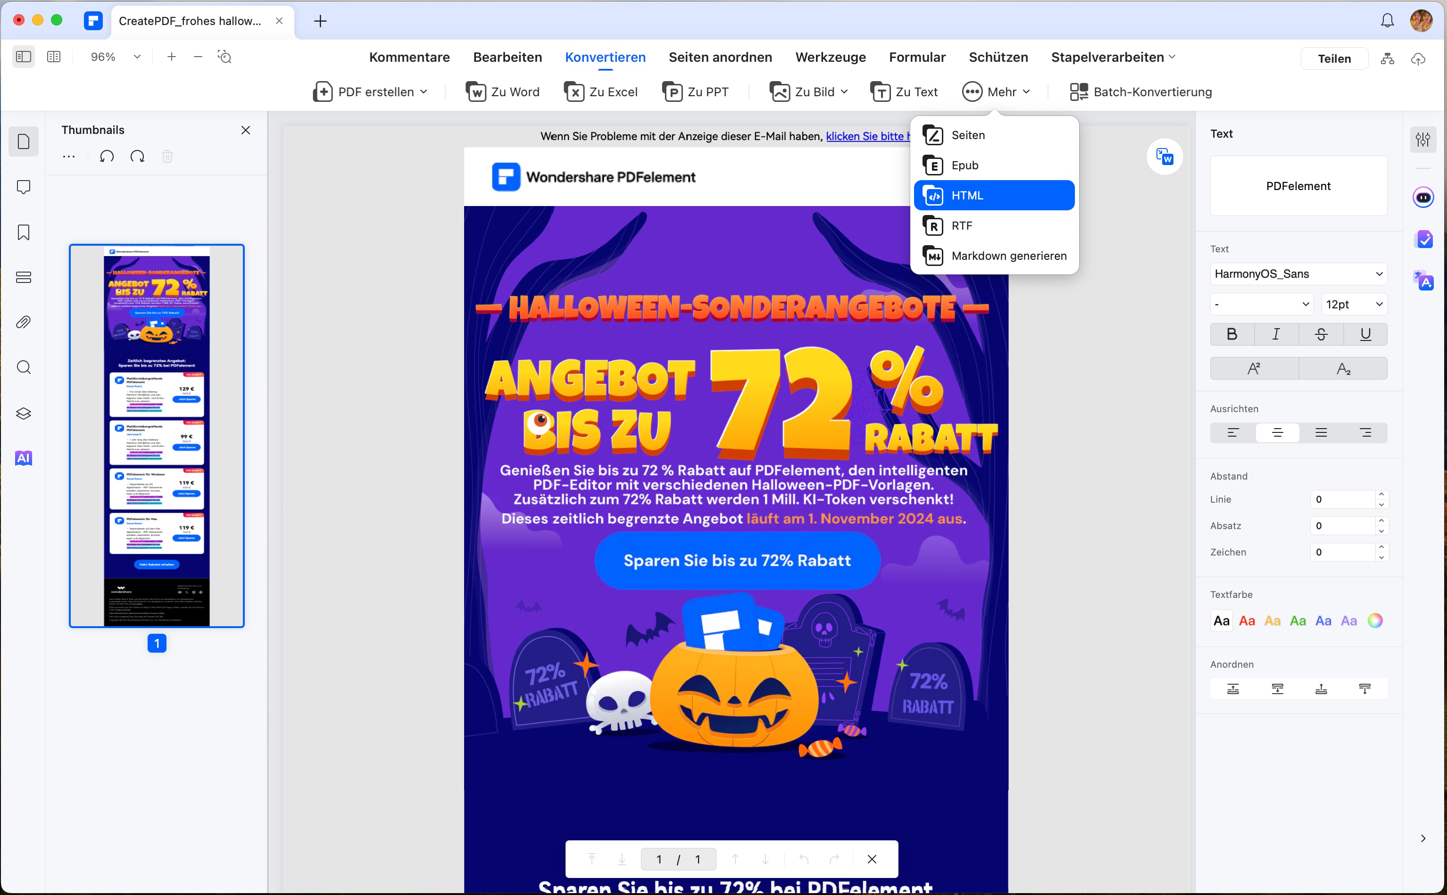Convert with Zu PPT button
Image resolution: width=1447 pixels, height=895 pixels.
(x=695, y=92)
